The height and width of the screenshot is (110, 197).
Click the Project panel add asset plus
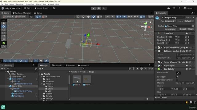pos(40,68)
